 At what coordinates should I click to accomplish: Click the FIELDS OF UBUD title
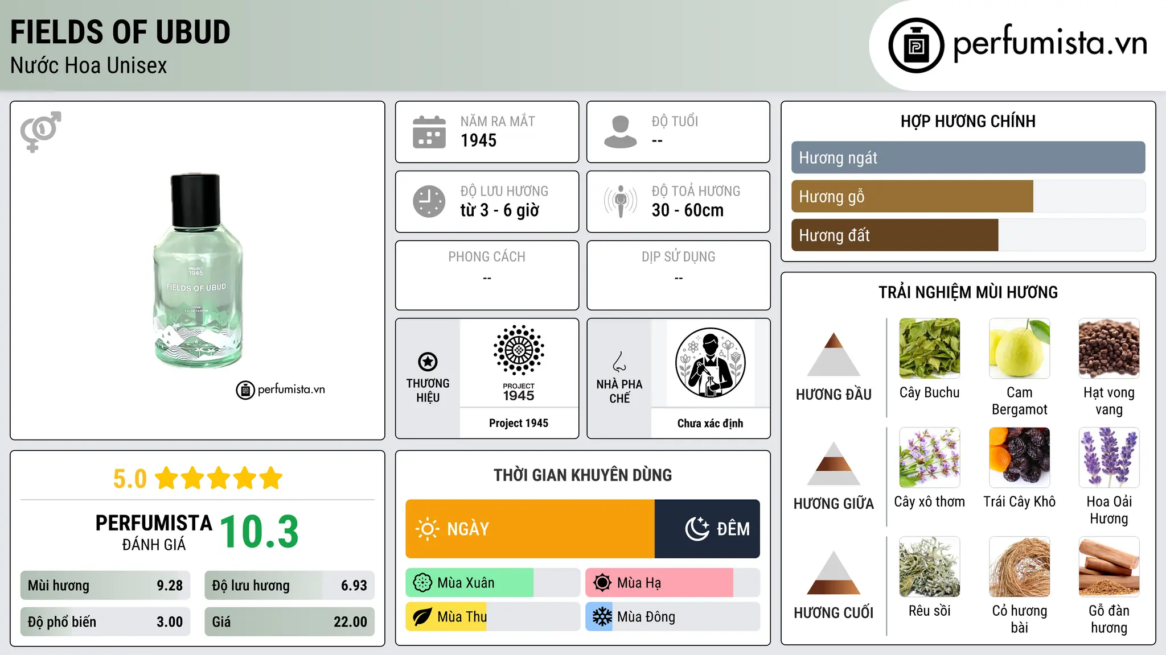click(x=120, y=32)
